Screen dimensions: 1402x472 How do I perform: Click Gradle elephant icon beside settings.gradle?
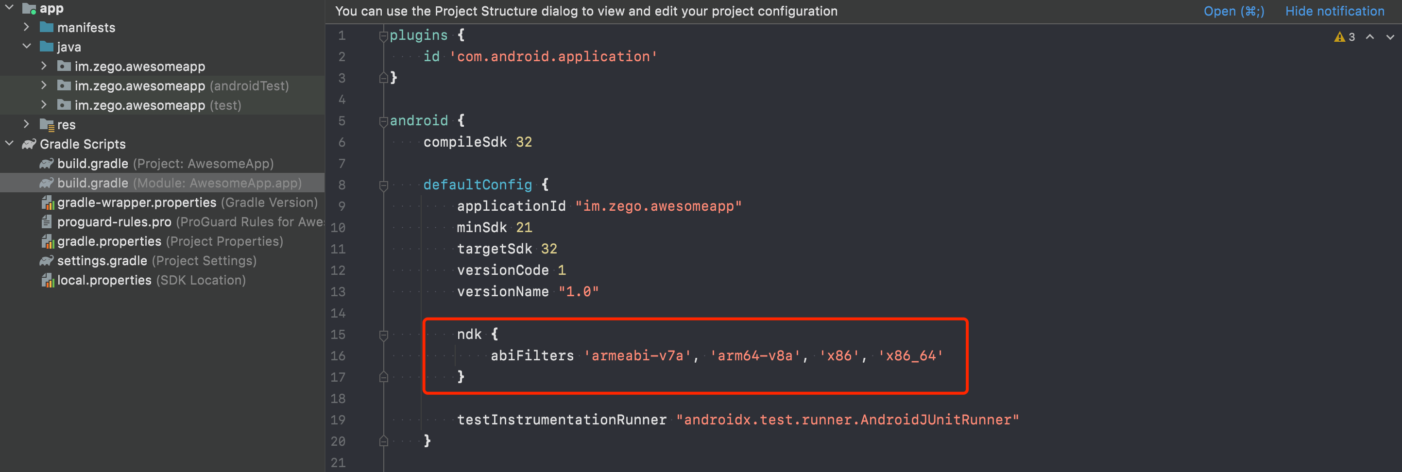coord(46,261)
